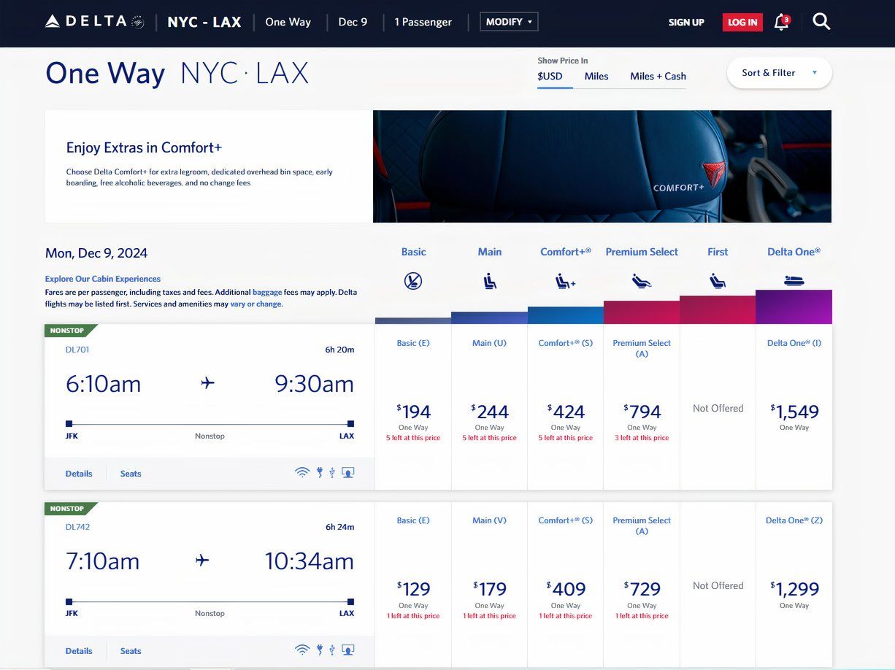
Task: Click the Basic cabin no-seat icon
Action: (x=413, y=281)
